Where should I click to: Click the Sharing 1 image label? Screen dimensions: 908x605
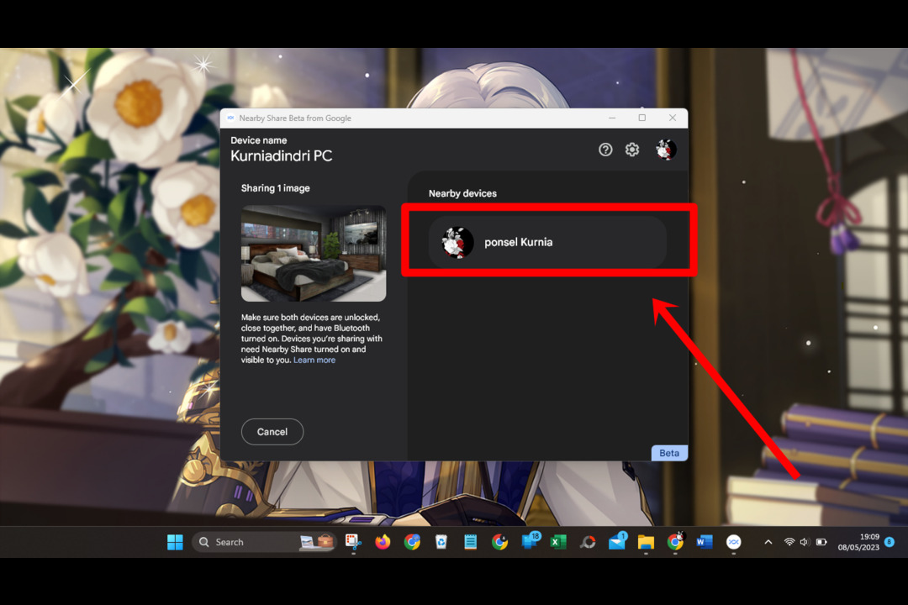click(275, 188)
